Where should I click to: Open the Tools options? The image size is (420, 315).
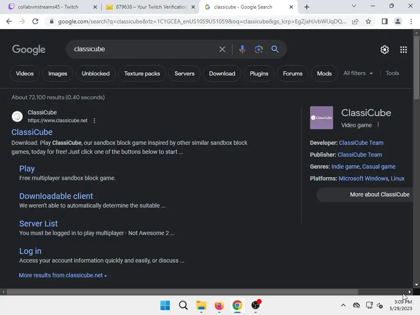[392, 73]
